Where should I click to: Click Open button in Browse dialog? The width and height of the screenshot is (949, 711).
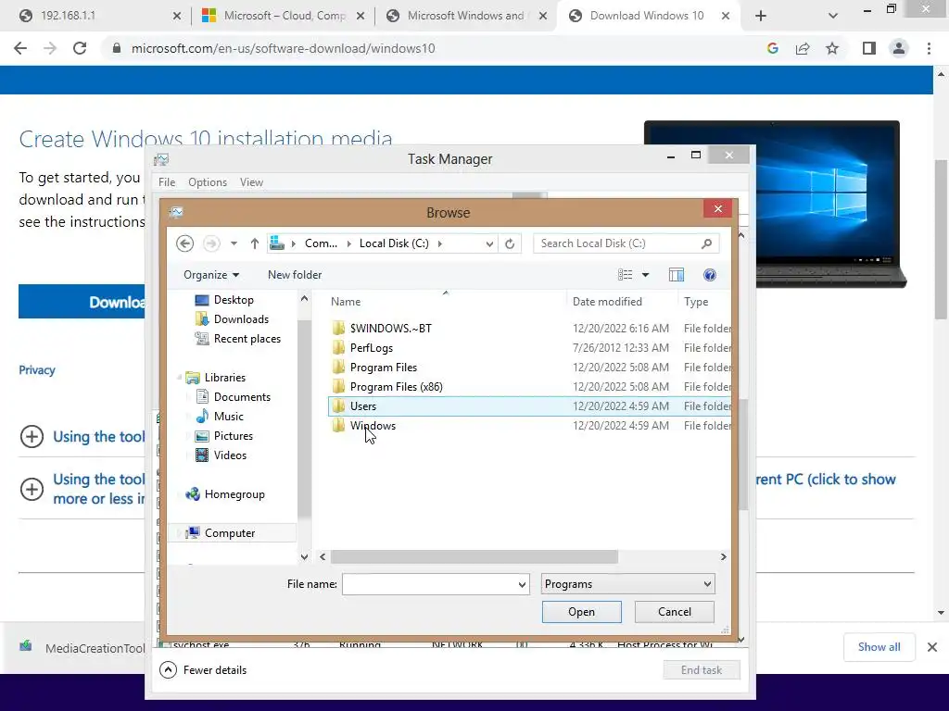[x=582, y=612]
